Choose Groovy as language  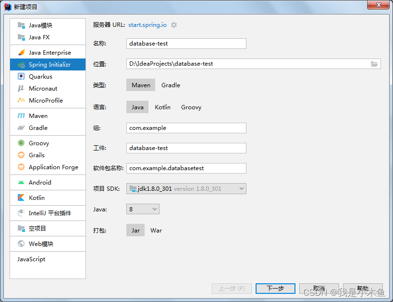pyautogui.click(x=191, y=107)
